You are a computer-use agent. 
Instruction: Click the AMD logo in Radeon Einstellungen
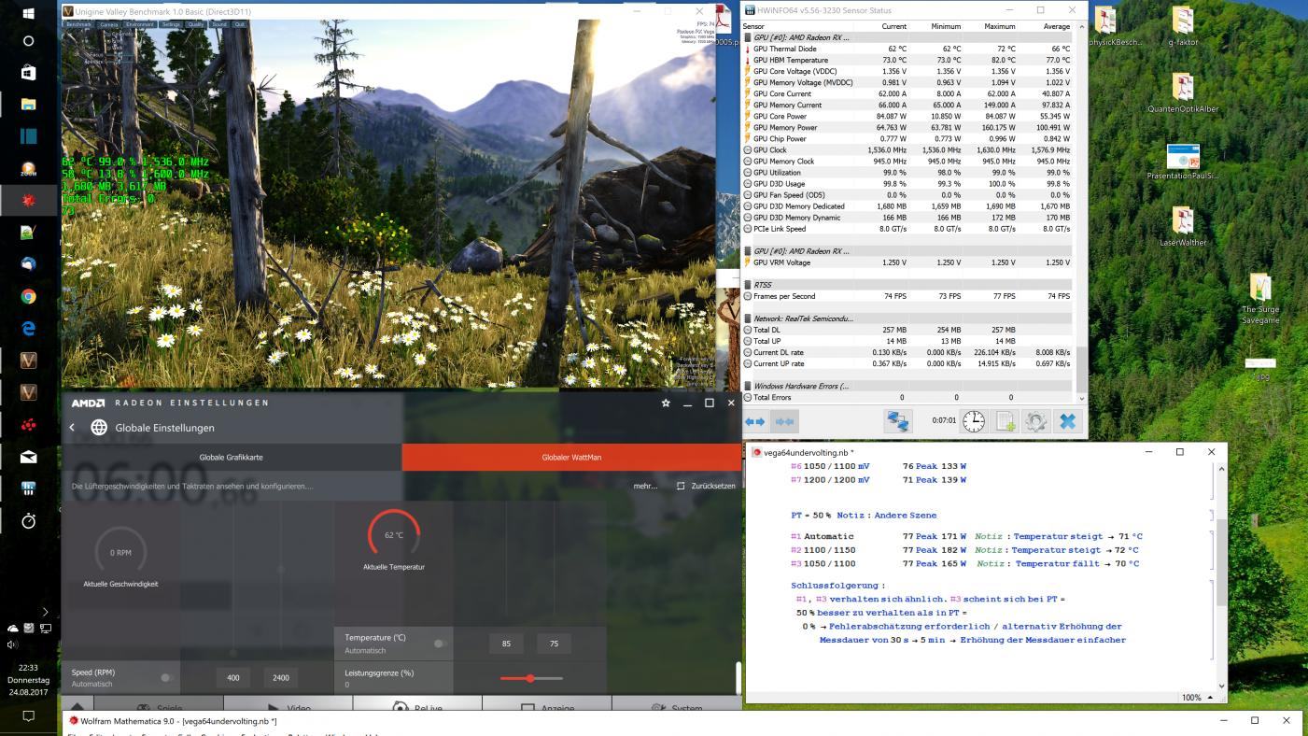(89, 403)
